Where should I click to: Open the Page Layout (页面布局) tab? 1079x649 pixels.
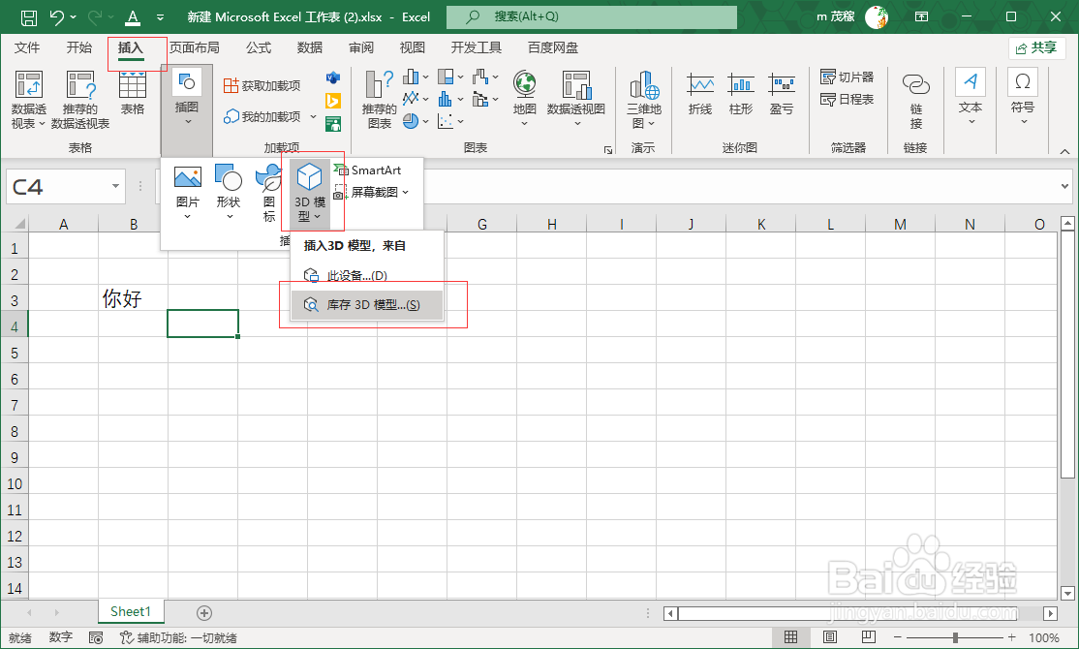point(195,47)
